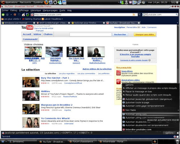Click 'Envoyer une vidéo' yellow button

pyautogui.click(x=145, y=35)
